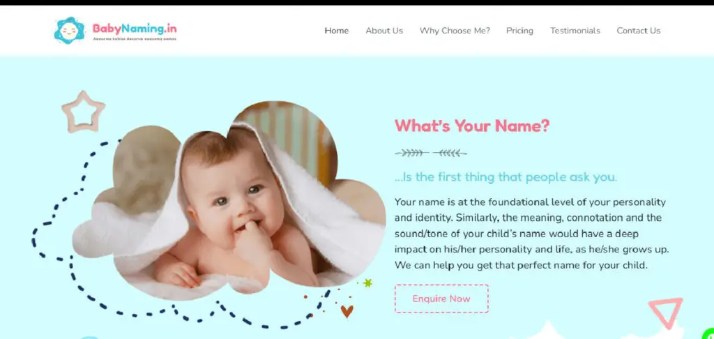This screenshot has width=714, height=339.
Task: Click the pink triangle decoration icon
Action: pyautogui.click(x=666, y=312)
